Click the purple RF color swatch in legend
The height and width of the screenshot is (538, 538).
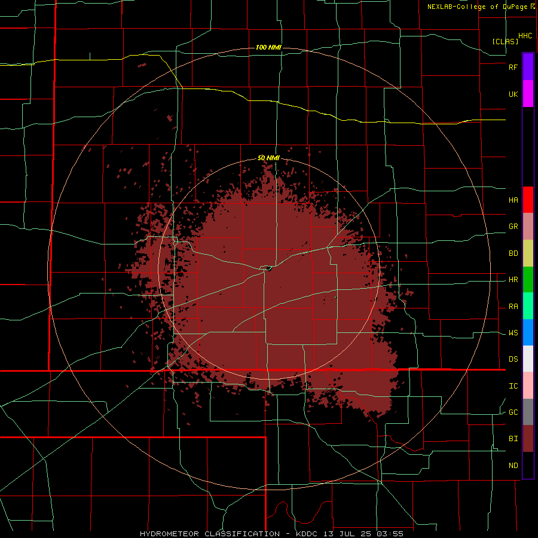click(528, 67)
